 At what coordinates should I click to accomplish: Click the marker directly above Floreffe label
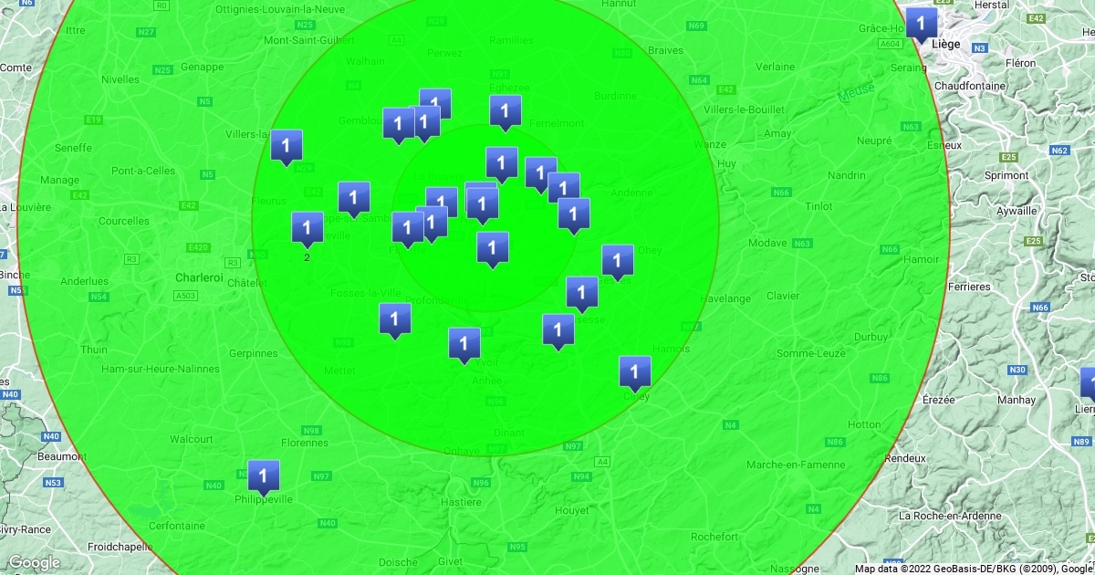click(408, 230)
